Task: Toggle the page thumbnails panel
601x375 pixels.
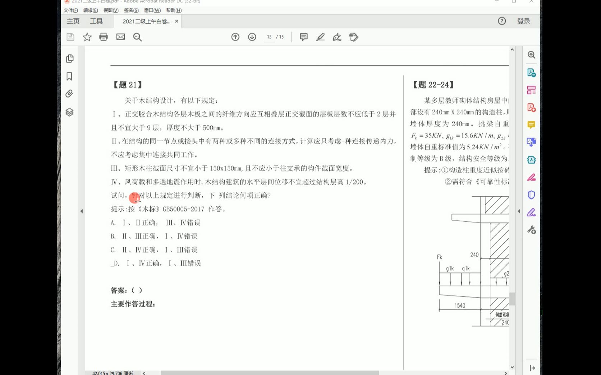Action: click(70, 58)
